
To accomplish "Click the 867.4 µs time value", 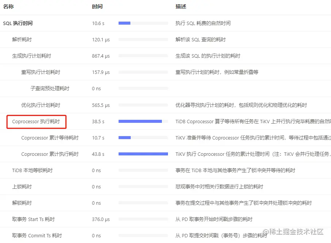I will pos(101,56).
